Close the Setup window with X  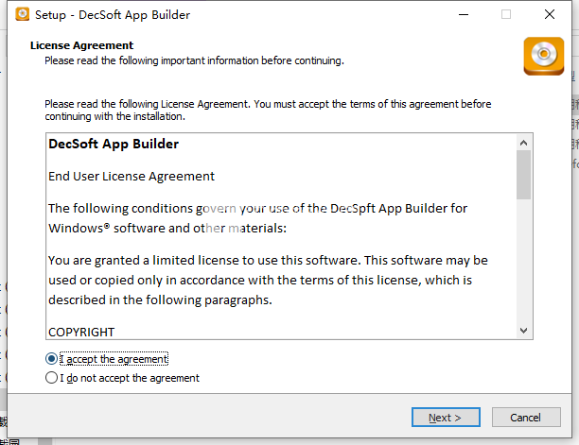550,15
